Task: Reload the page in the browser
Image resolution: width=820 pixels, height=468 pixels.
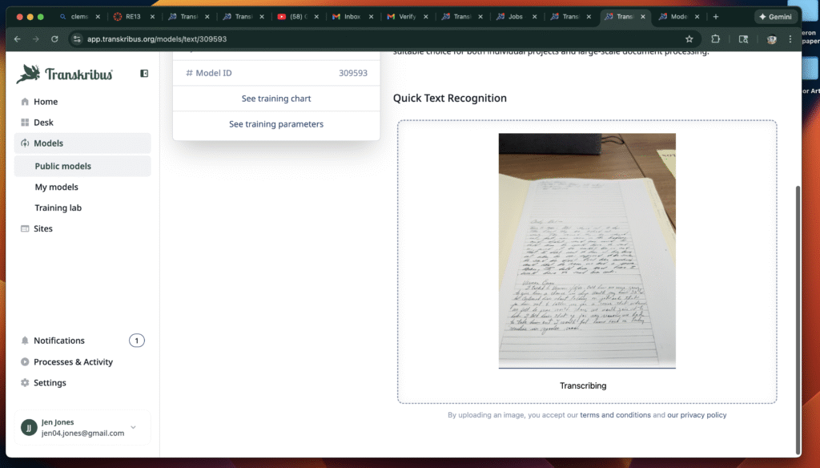Action: pyautogui.click(x=54, y=38)
